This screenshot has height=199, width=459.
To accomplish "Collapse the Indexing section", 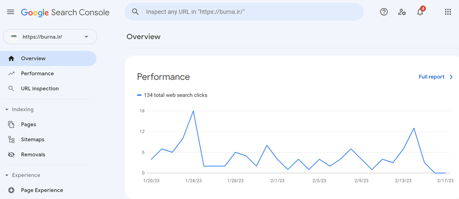I will click(7, 110).
